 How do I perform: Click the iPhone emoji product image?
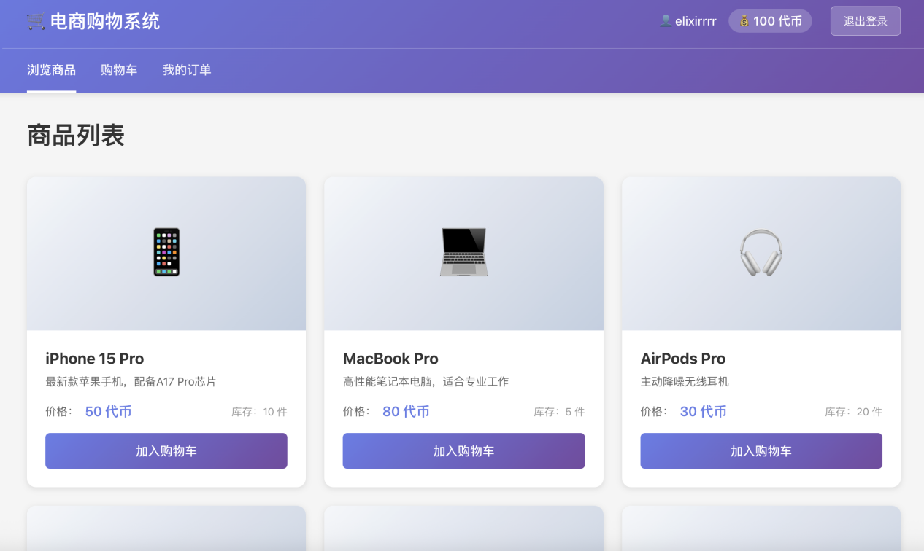coord(166,252)
